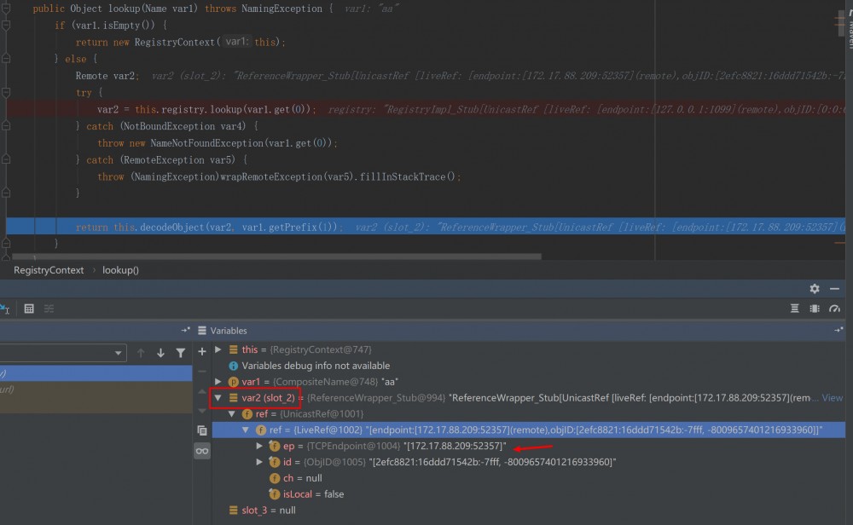Add a new watch with plus icon
The image size is (853, 525).
[x=202, y=352]
